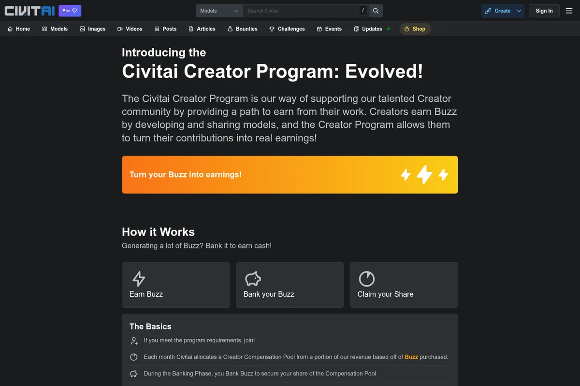Open the hamburger menu icon
The image size is (580, 386).
coord(569,11)
